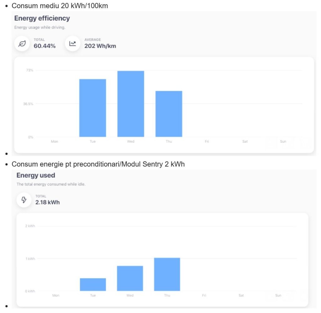
Task: Click the Energy used heading
Action: click(36, 175)
